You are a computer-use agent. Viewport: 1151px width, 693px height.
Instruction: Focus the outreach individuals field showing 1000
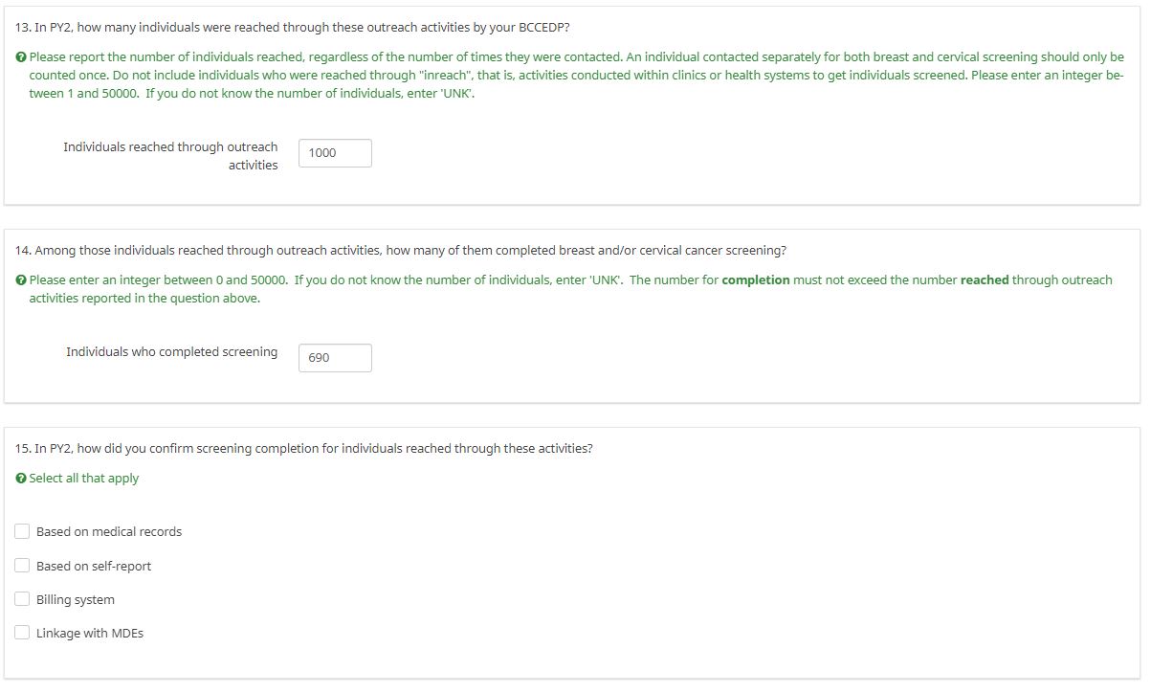coord(335,153)
